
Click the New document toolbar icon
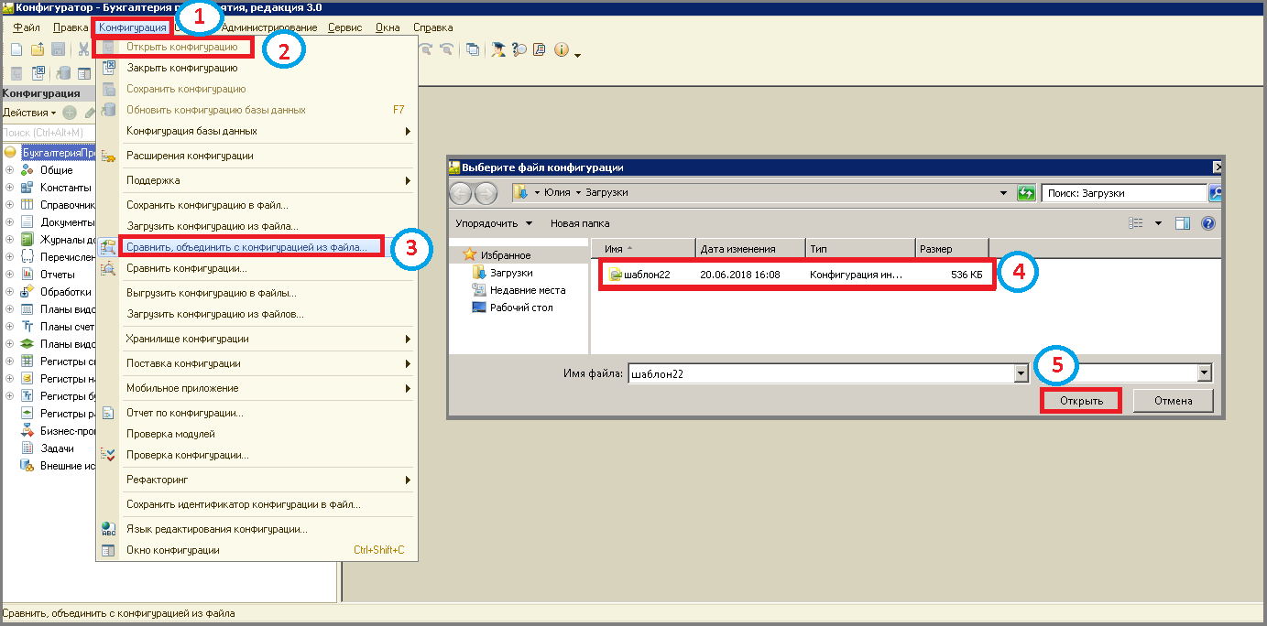tap(16, 49)
